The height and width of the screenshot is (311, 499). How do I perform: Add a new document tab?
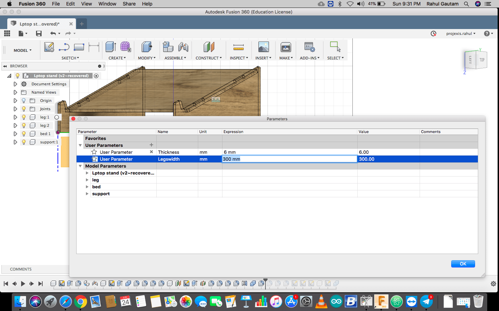82,24
